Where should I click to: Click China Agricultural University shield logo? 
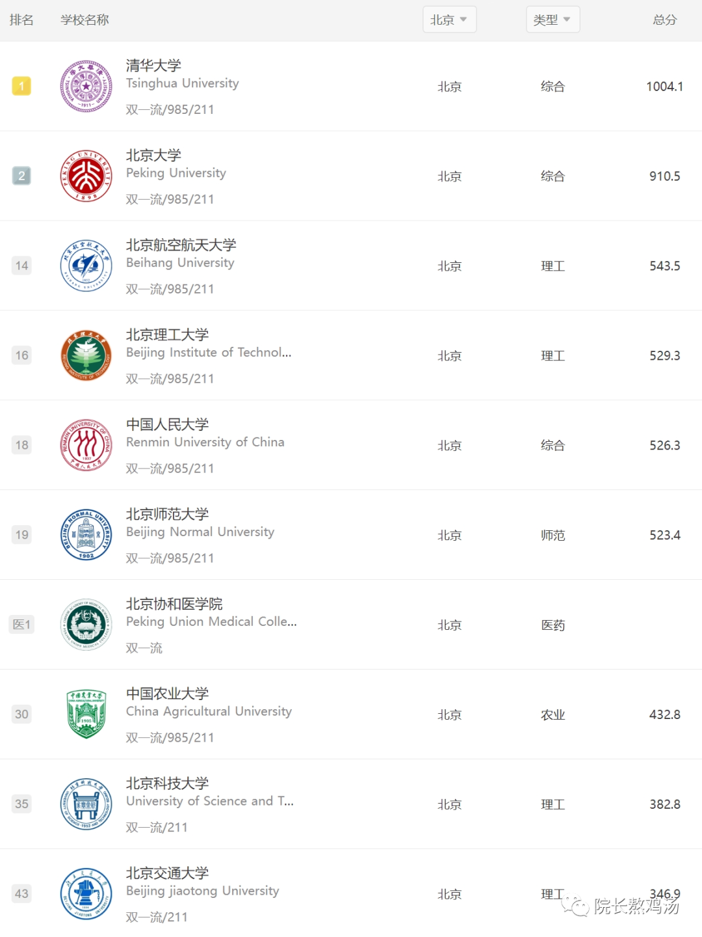pyautogui.click(x=86, y=714)
